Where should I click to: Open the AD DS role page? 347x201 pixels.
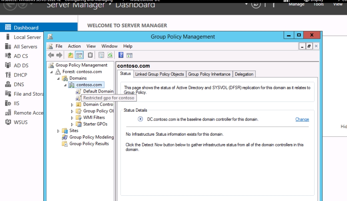click(x=21, y=66)
